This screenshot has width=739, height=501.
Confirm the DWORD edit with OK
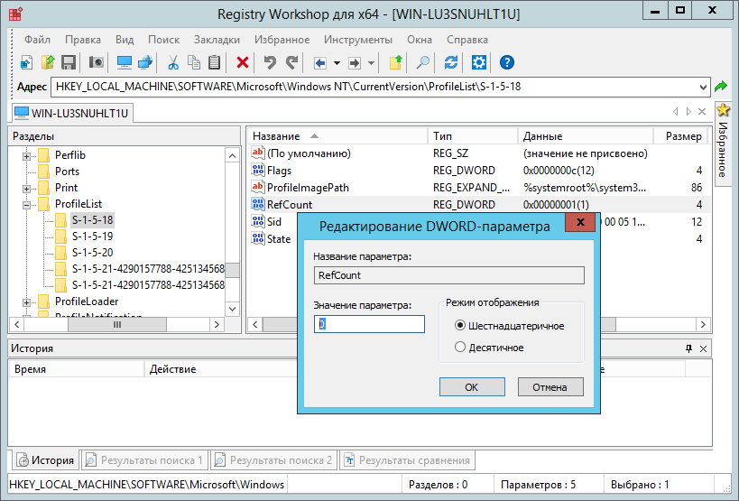(472, 387)
